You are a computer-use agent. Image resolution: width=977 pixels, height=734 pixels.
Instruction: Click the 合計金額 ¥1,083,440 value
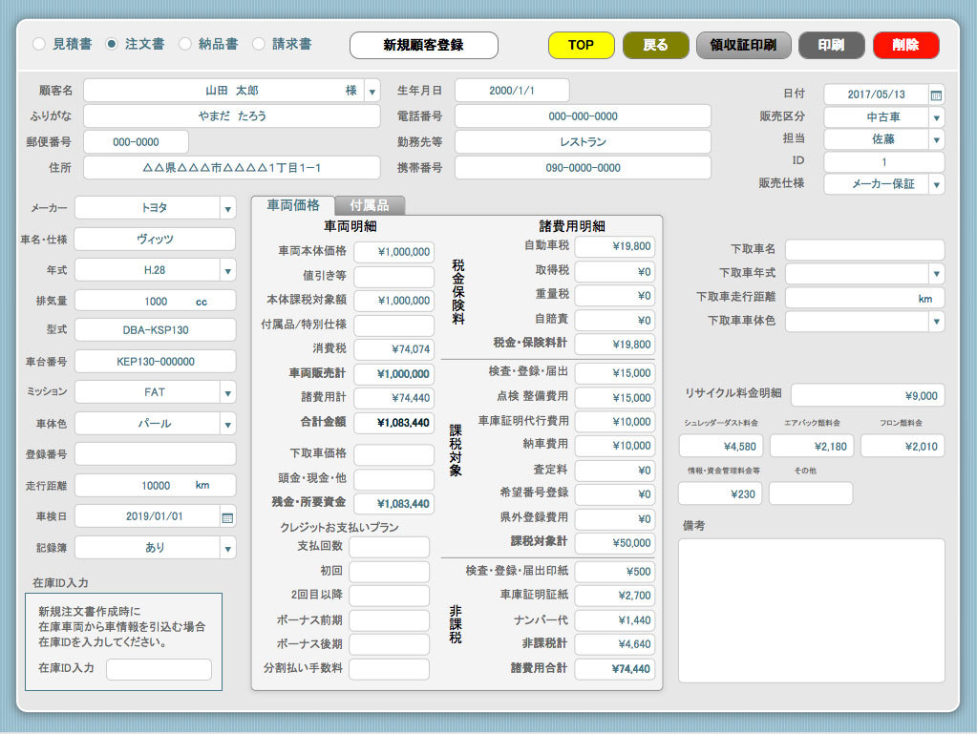(x=393, y=424)
